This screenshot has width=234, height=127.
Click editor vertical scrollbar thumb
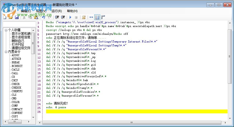click(230, 56)
